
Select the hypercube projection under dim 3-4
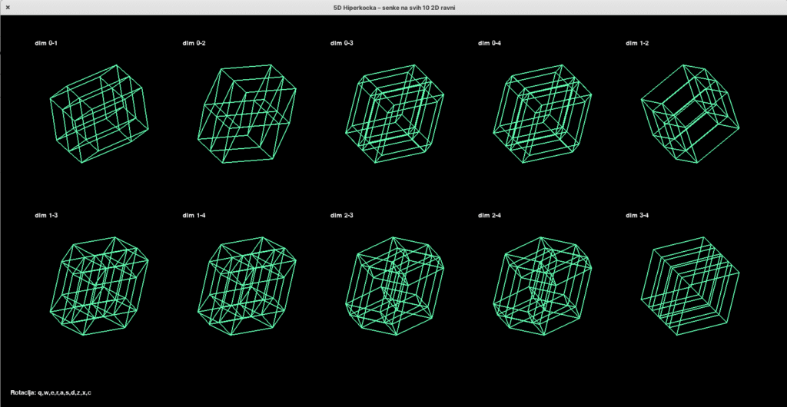click(x=690, y=286)
